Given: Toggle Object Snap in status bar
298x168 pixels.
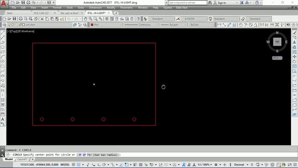Looking at the screenshot, I should tap(127, 165).
